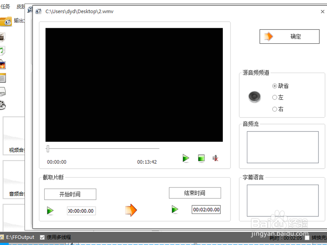The height and width of the screenshot is (245, 327).
Task: Click the black video preview area
Action: (134, 85)
